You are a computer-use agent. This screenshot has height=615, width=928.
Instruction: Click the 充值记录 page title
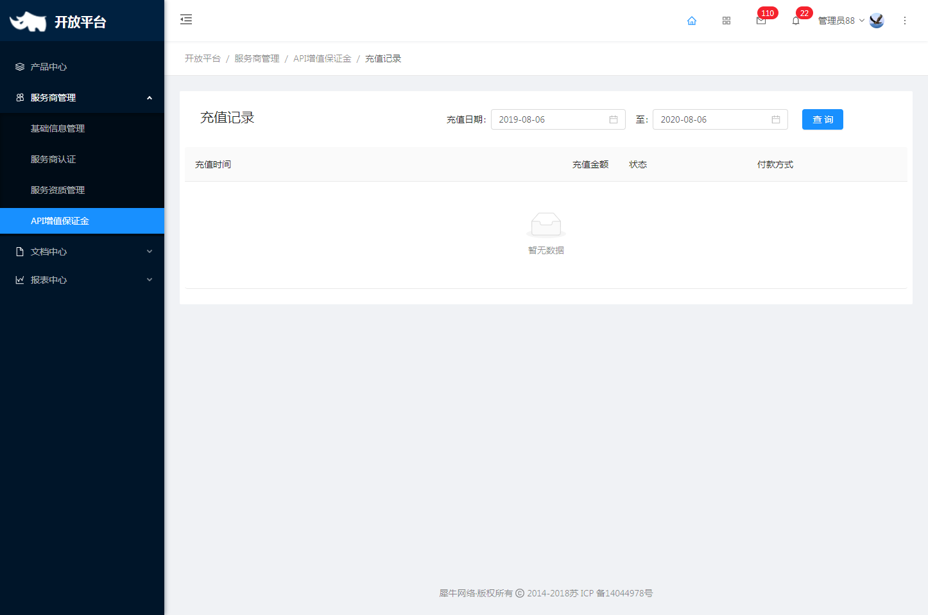[227, 117]
